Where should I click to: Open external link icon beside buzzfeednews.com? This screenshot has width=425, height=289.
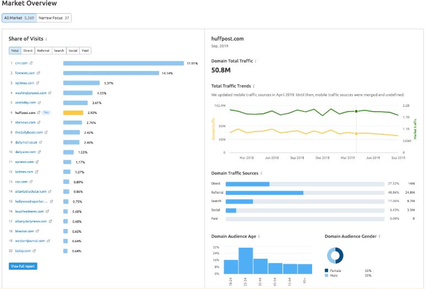tap(47, 211)
